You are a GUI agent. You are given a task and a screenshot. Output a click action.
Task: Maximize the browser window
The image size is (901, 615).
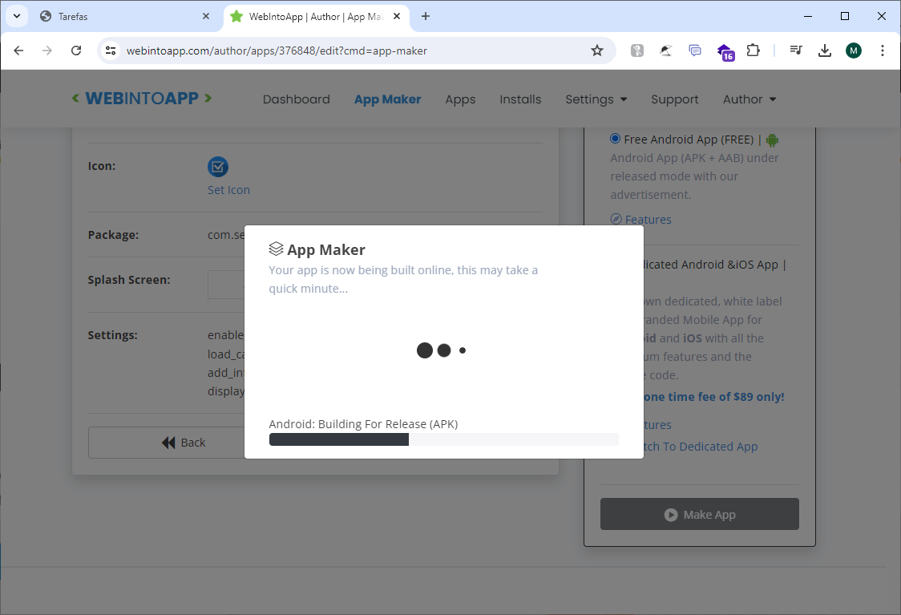click(x=845, y=16)
